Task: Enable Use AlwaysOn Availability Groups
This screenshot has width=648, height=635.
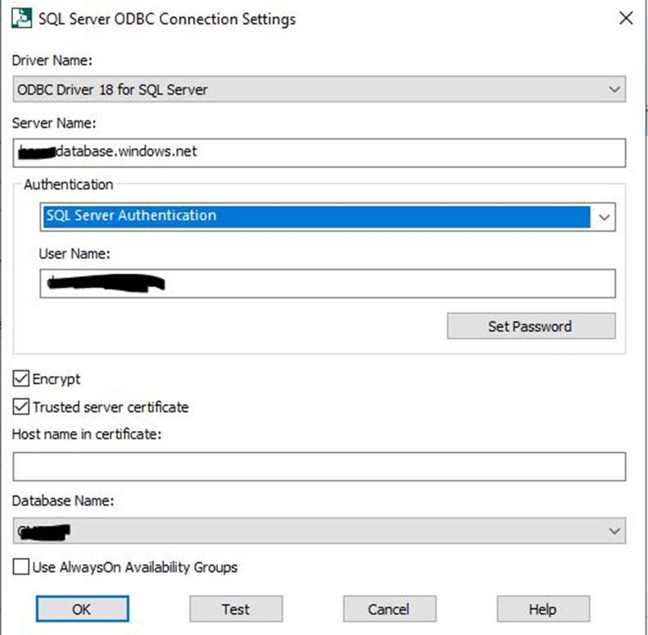Action: pos(21,567)
